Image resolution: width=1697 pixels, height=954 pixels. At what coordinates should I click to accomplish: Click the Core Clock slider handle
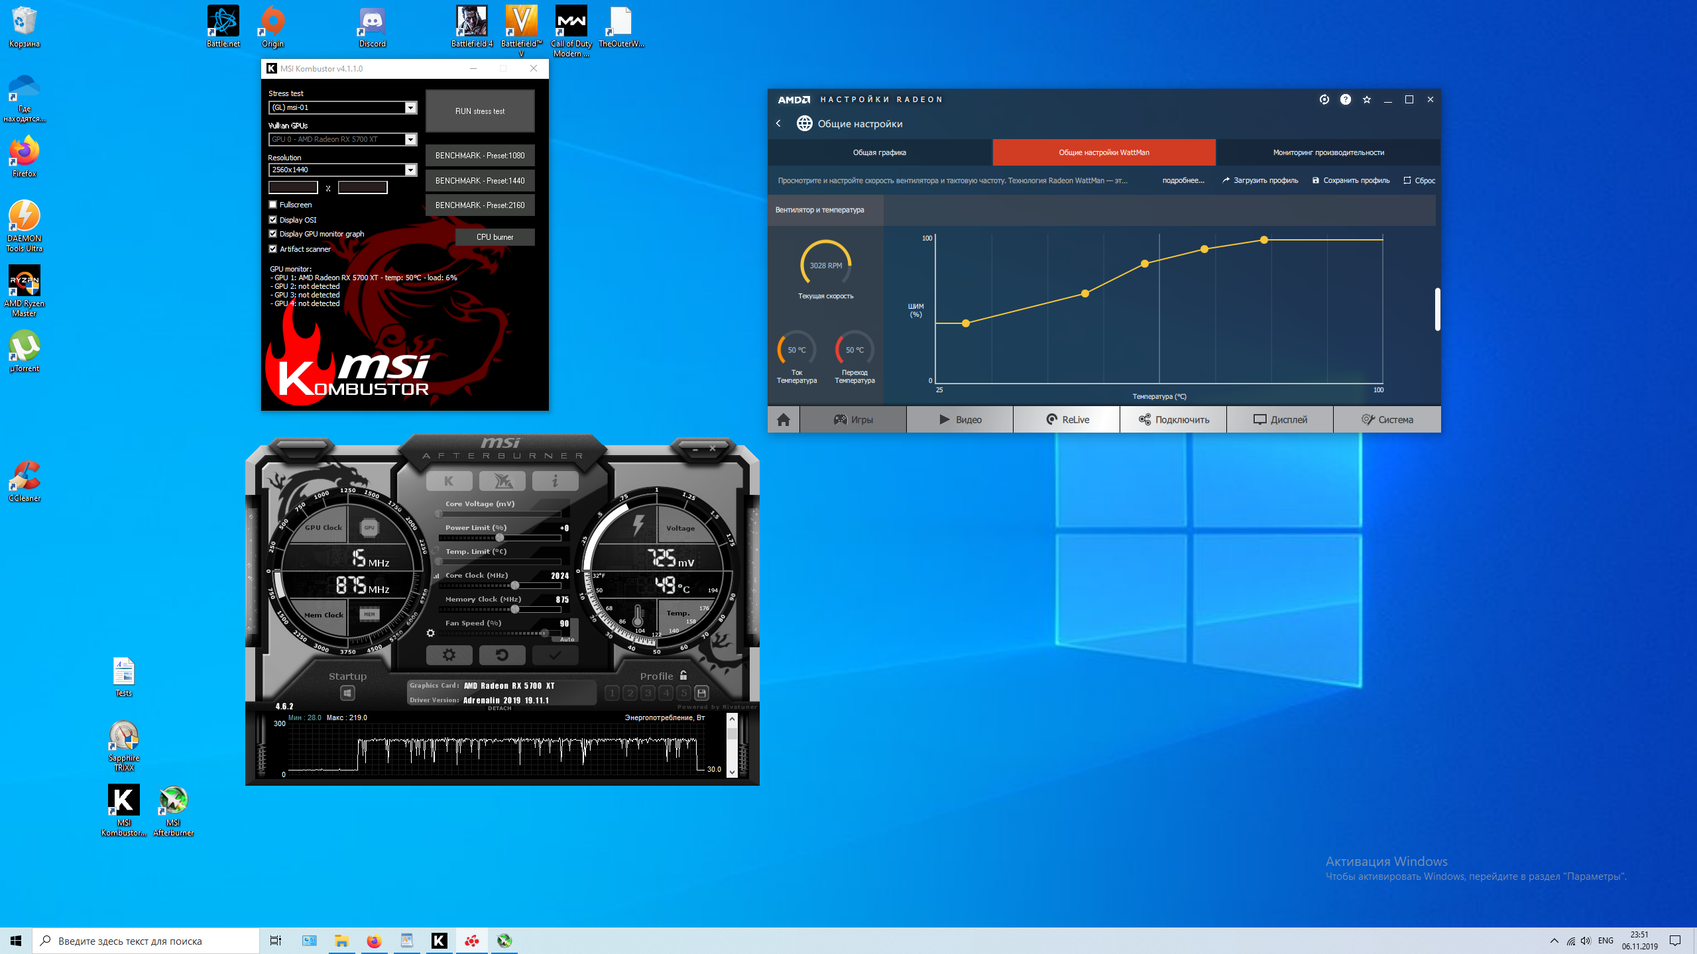tap(515, 586)
